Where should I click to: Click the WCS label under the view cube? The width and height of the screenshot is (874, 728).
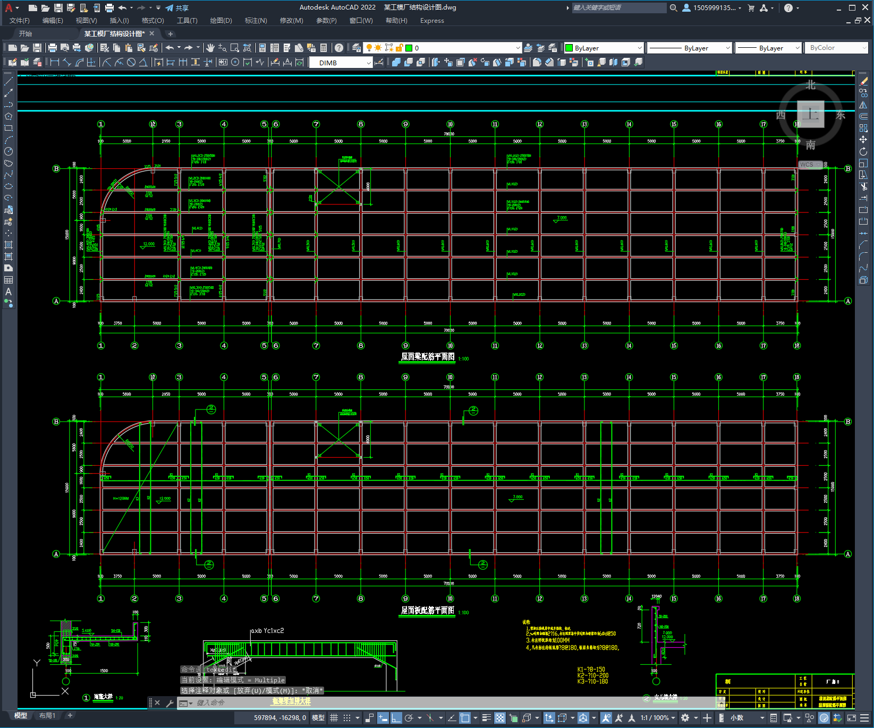coord(807,165)
